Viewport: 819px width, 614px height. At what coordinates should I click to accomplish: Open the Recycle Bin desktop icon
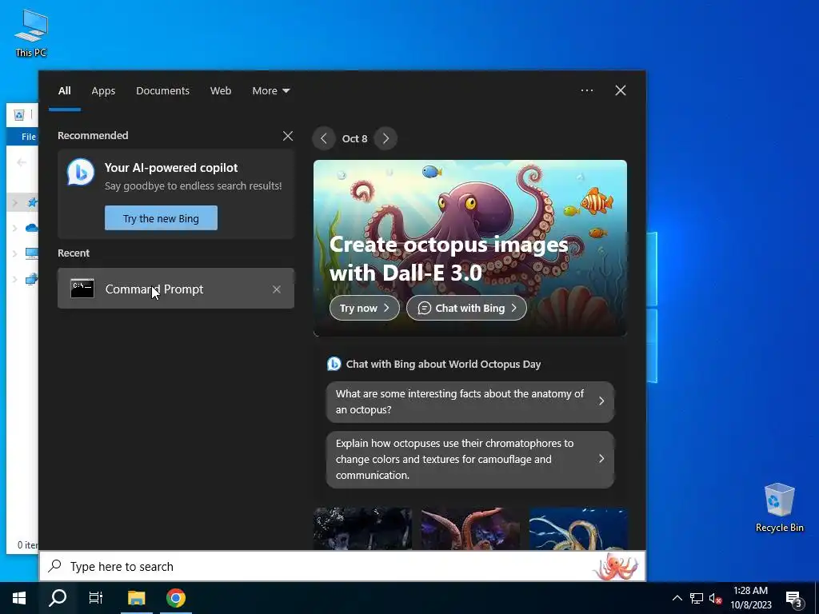coord(779,508)
